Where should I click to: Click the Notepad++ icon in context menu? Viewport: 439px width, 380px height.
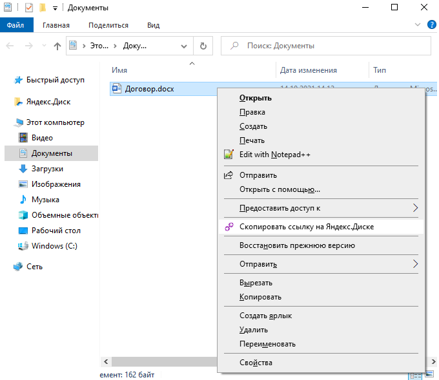pos(228,155)
